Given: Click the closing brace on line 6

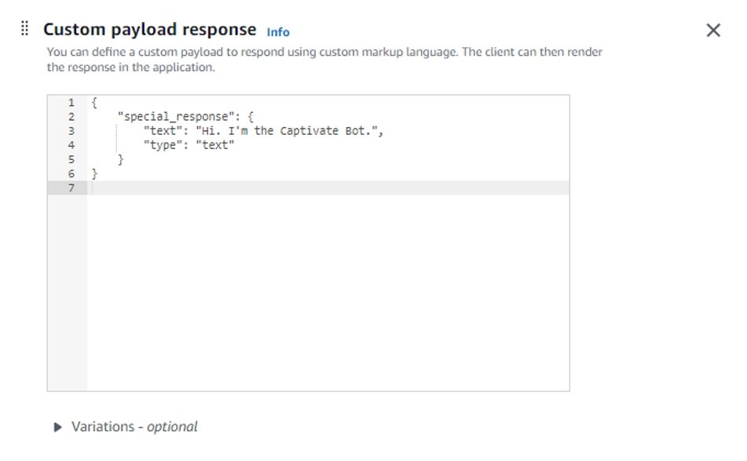Looking at the screenshot, I should (94, 173).
